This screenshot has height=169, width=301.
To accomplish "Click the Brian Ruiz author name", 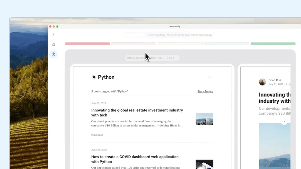I will tap(275, 80).
